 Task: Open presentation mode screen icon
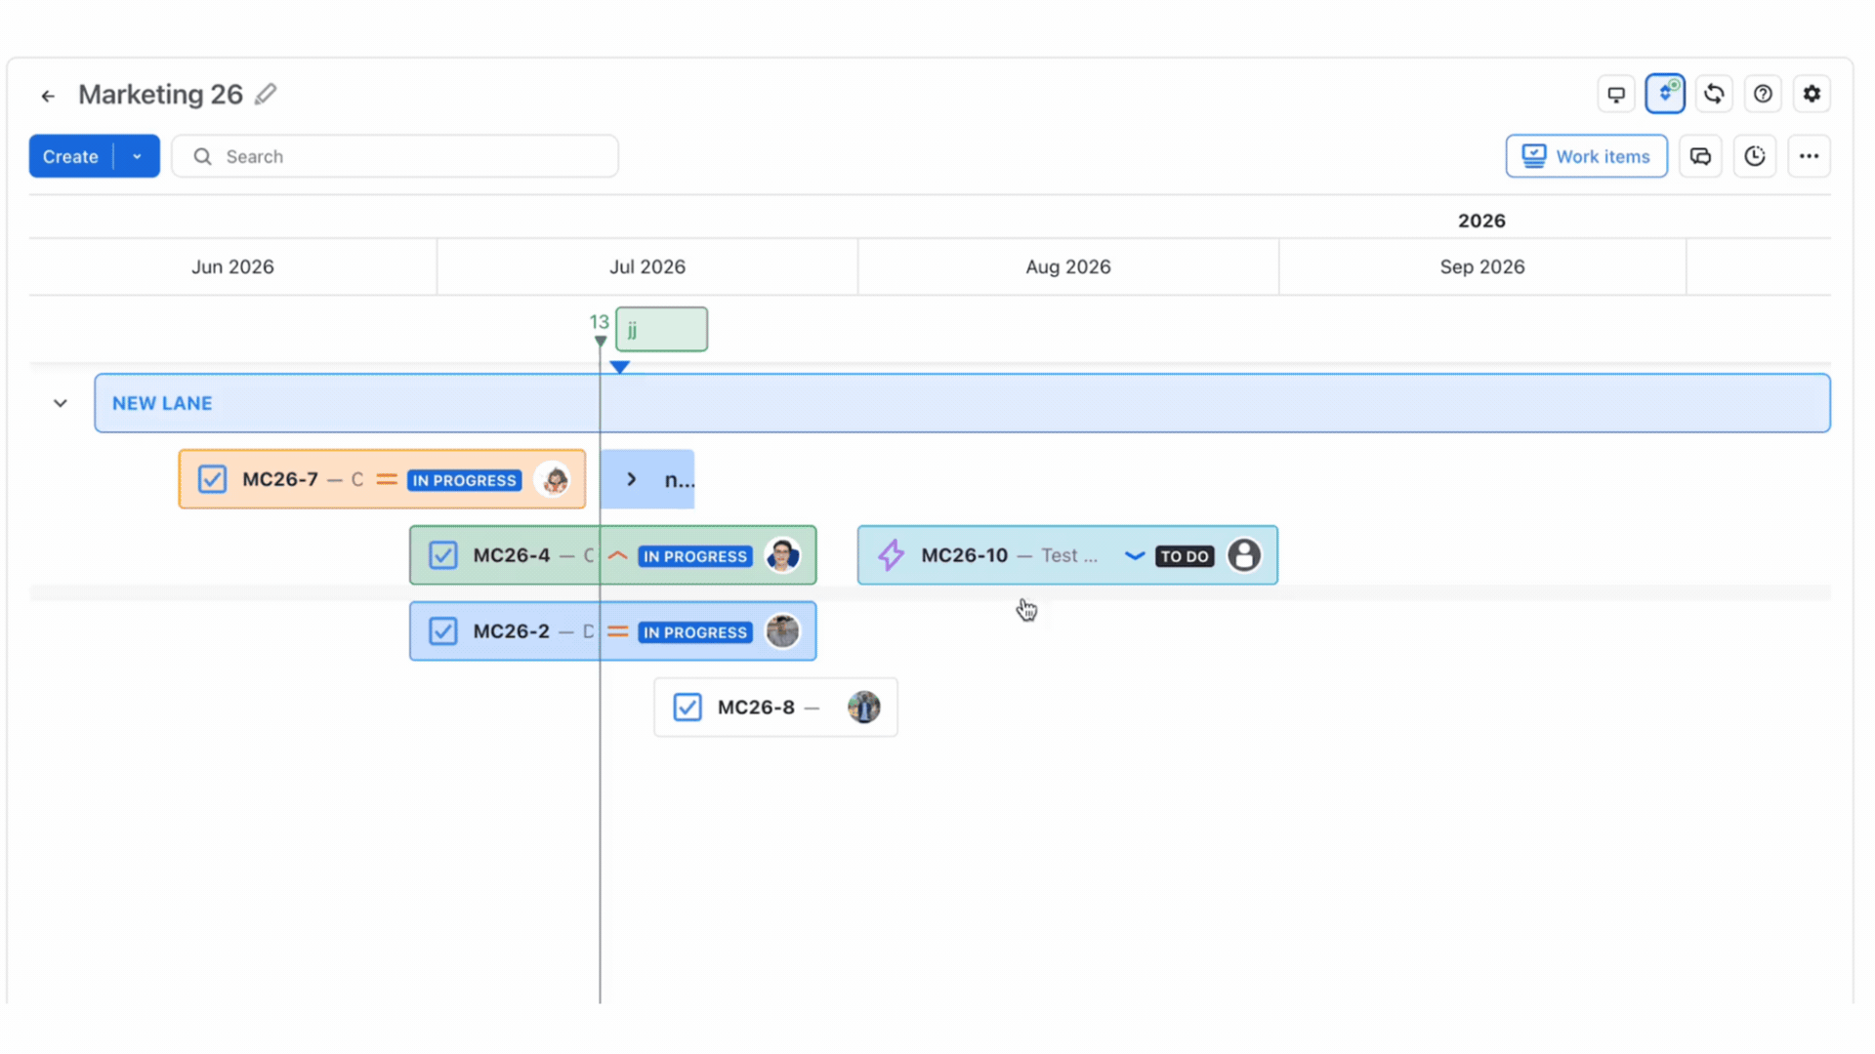click(x=1616, y=95)
